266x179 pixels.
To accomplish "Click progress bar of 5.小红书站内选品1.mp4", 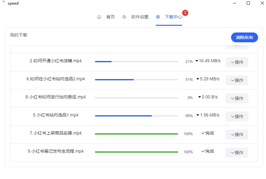I will click(x=136, y=116).
